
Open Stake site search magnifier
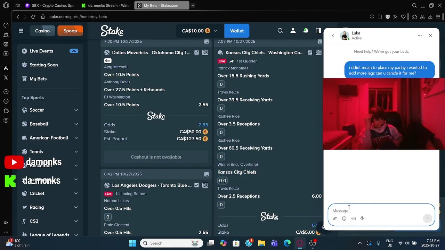pyautogui.click(x=280, y=31)
